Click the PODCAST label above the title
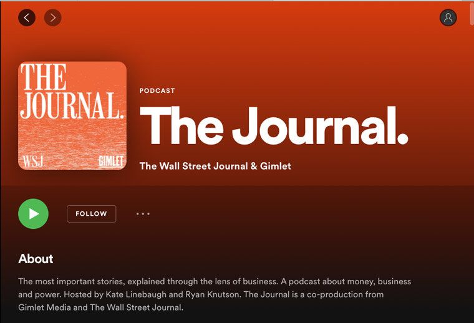The width and height of the screenshot is (474, 323). coord(157,90)
